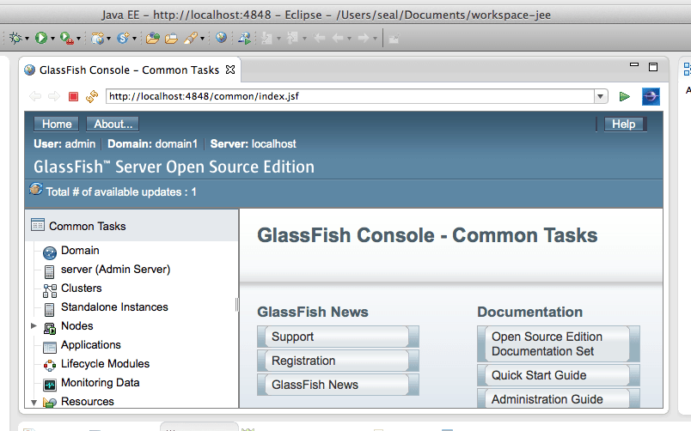Open the Run button dropdown arrow
The width and height of the screenshot is (691, 431).
click(x=52, y=39)
